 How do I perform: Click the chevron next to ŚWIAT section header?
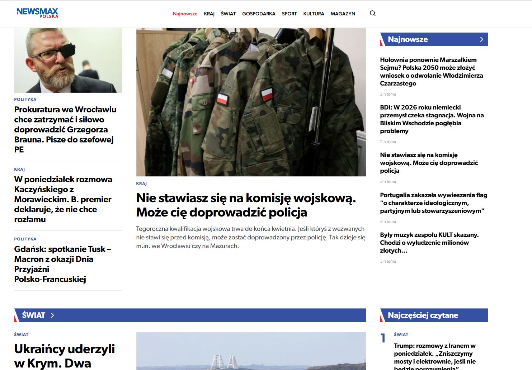click(52, 315)
